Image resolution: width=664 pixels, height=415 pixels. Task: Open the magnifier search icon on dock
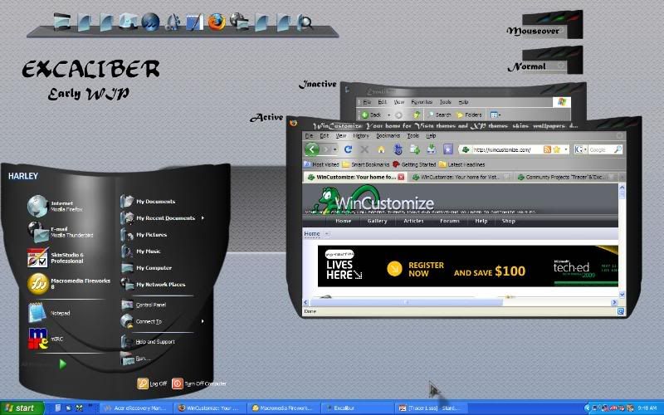point(305,22)
